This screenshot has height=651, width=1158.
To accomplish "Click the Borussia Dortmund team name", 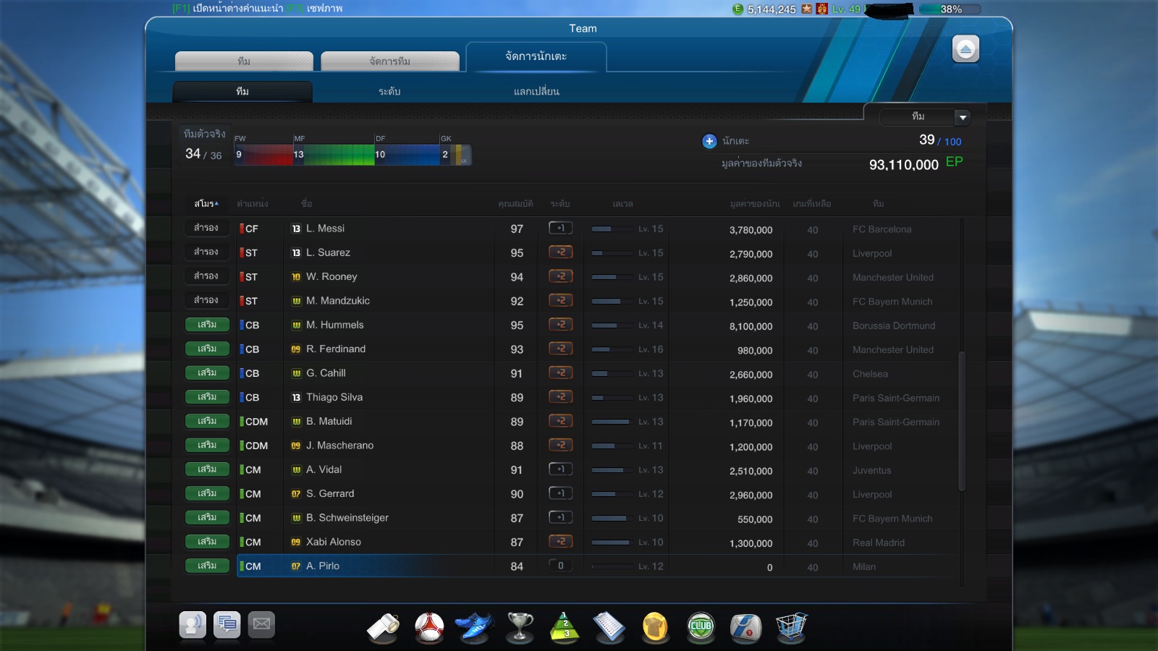I will pyautogui.click(x=894, y=325).
